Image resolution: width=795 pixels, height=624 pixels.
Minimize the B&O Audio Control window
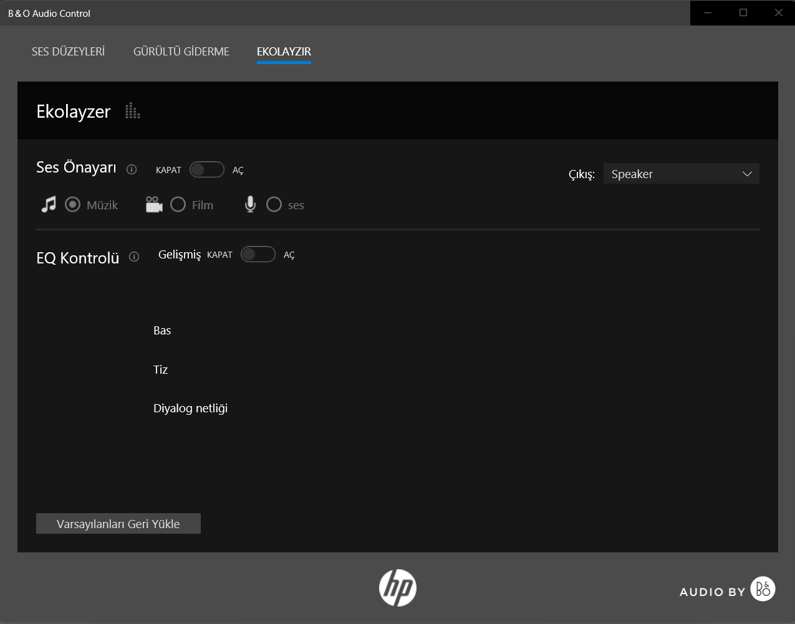(x=708, y=12)
